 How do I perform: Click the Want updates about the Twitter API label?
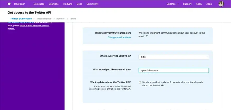coord(111,82)
